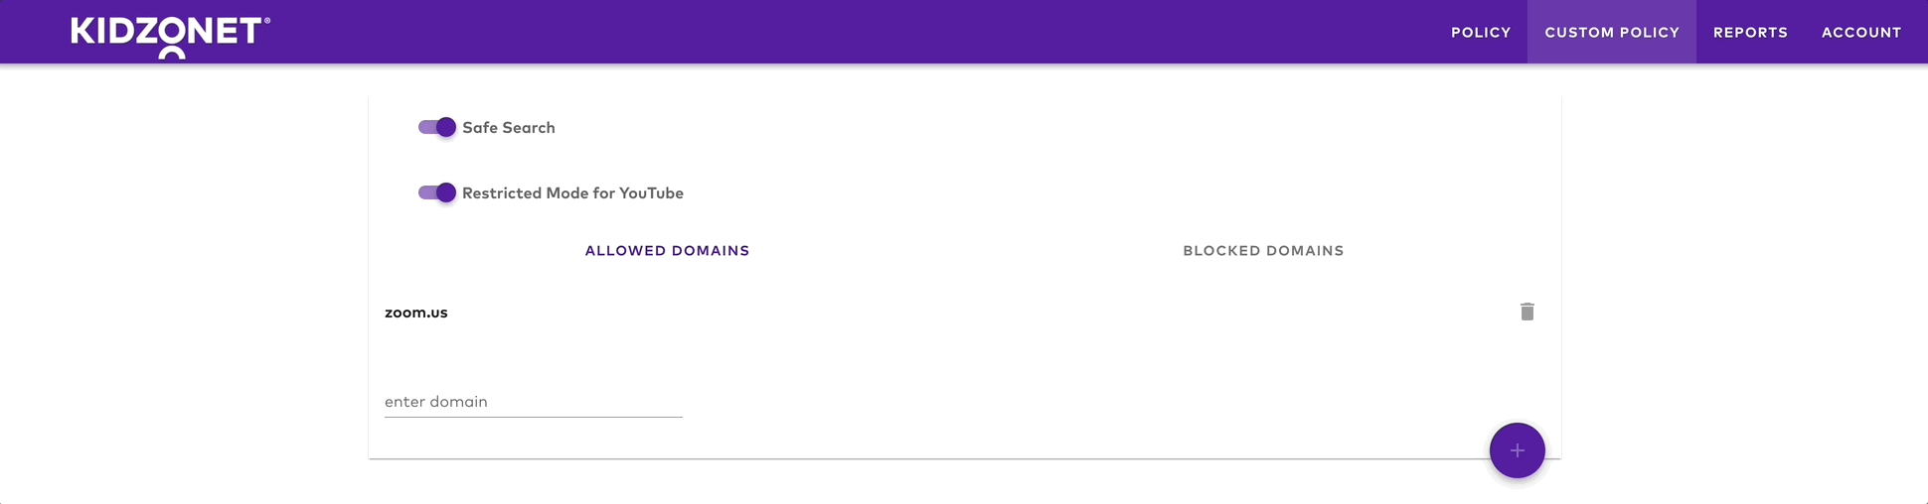Switch to the Allowed Domains tab
The image size is (1928, 504).
pos(667,251)
